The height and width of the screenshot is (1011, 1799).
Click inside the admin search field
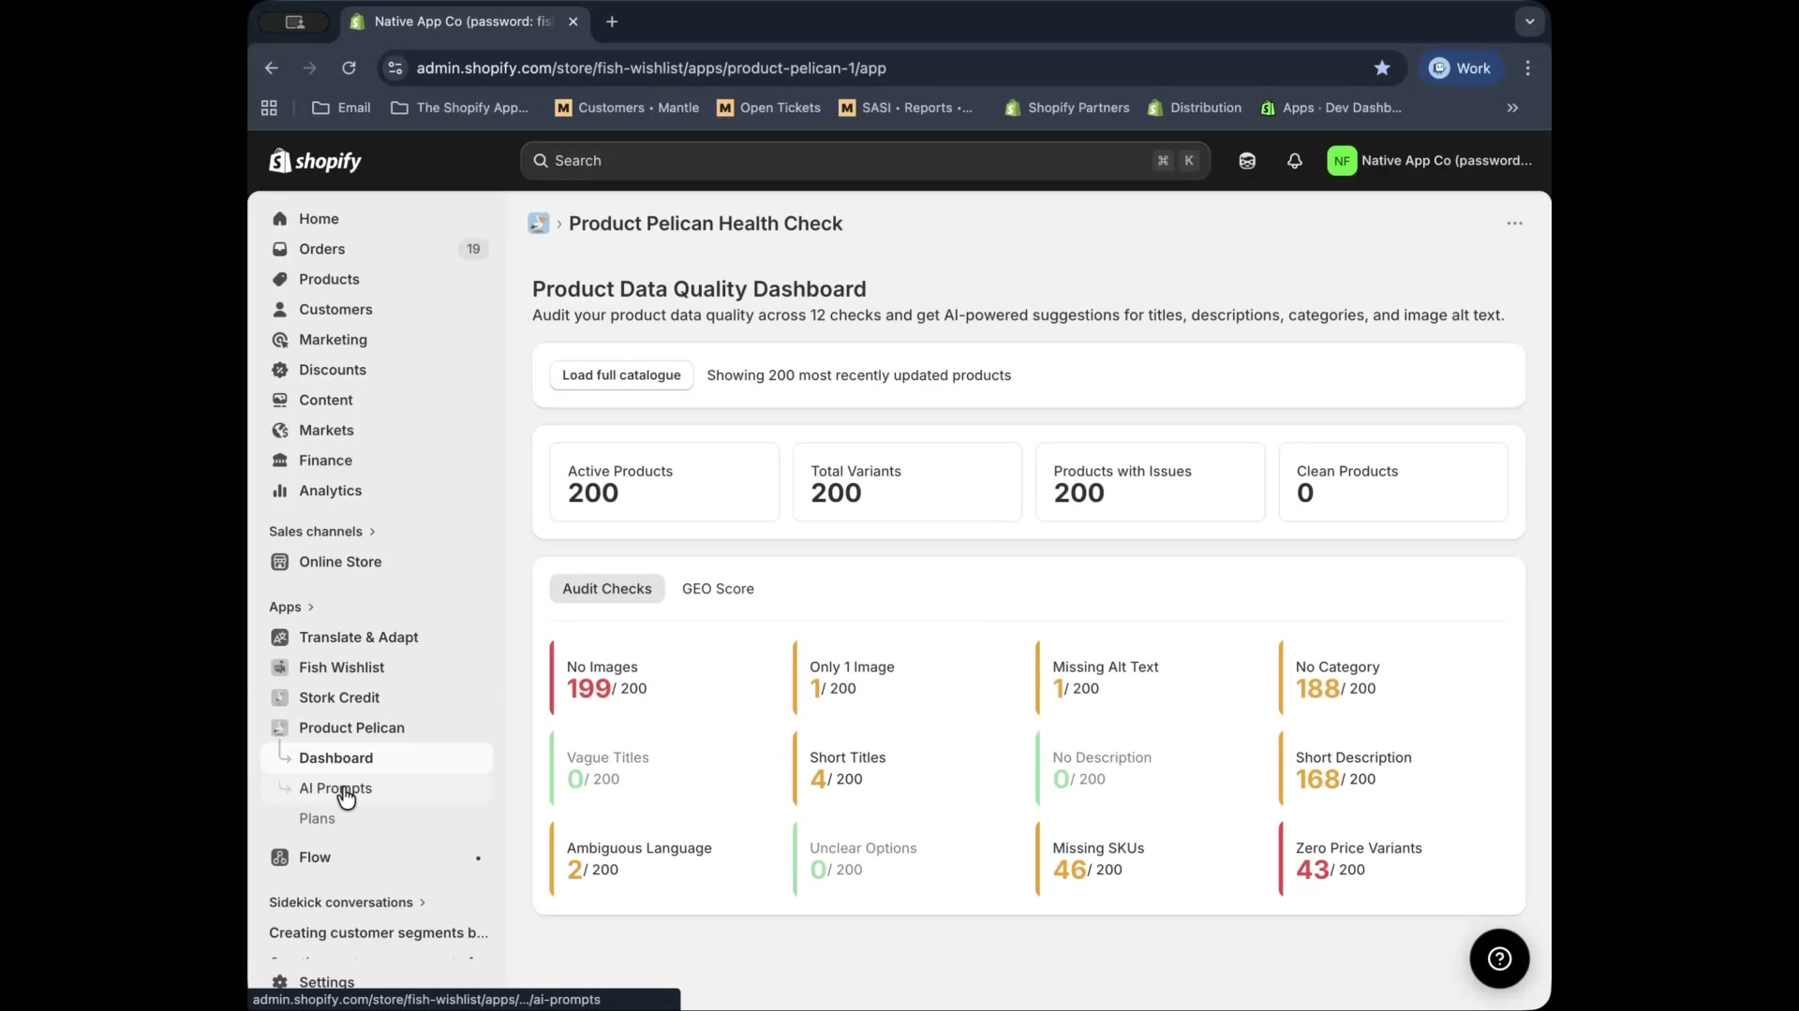(x=843, y=160)
